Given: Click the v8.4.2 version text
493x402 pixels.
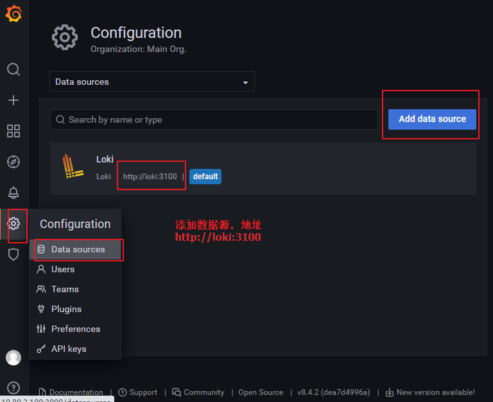Looking at the screenshot, I should [334, 392].
